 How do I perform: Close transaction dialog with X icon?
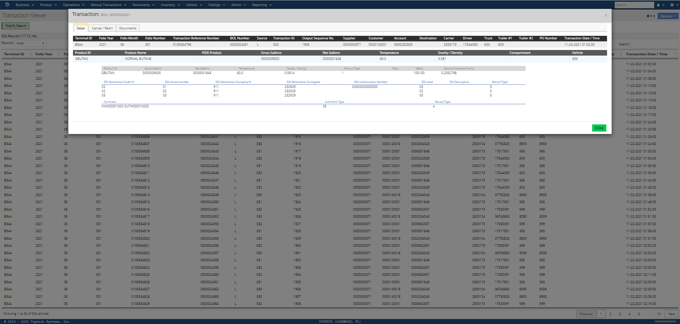point(606,15)
